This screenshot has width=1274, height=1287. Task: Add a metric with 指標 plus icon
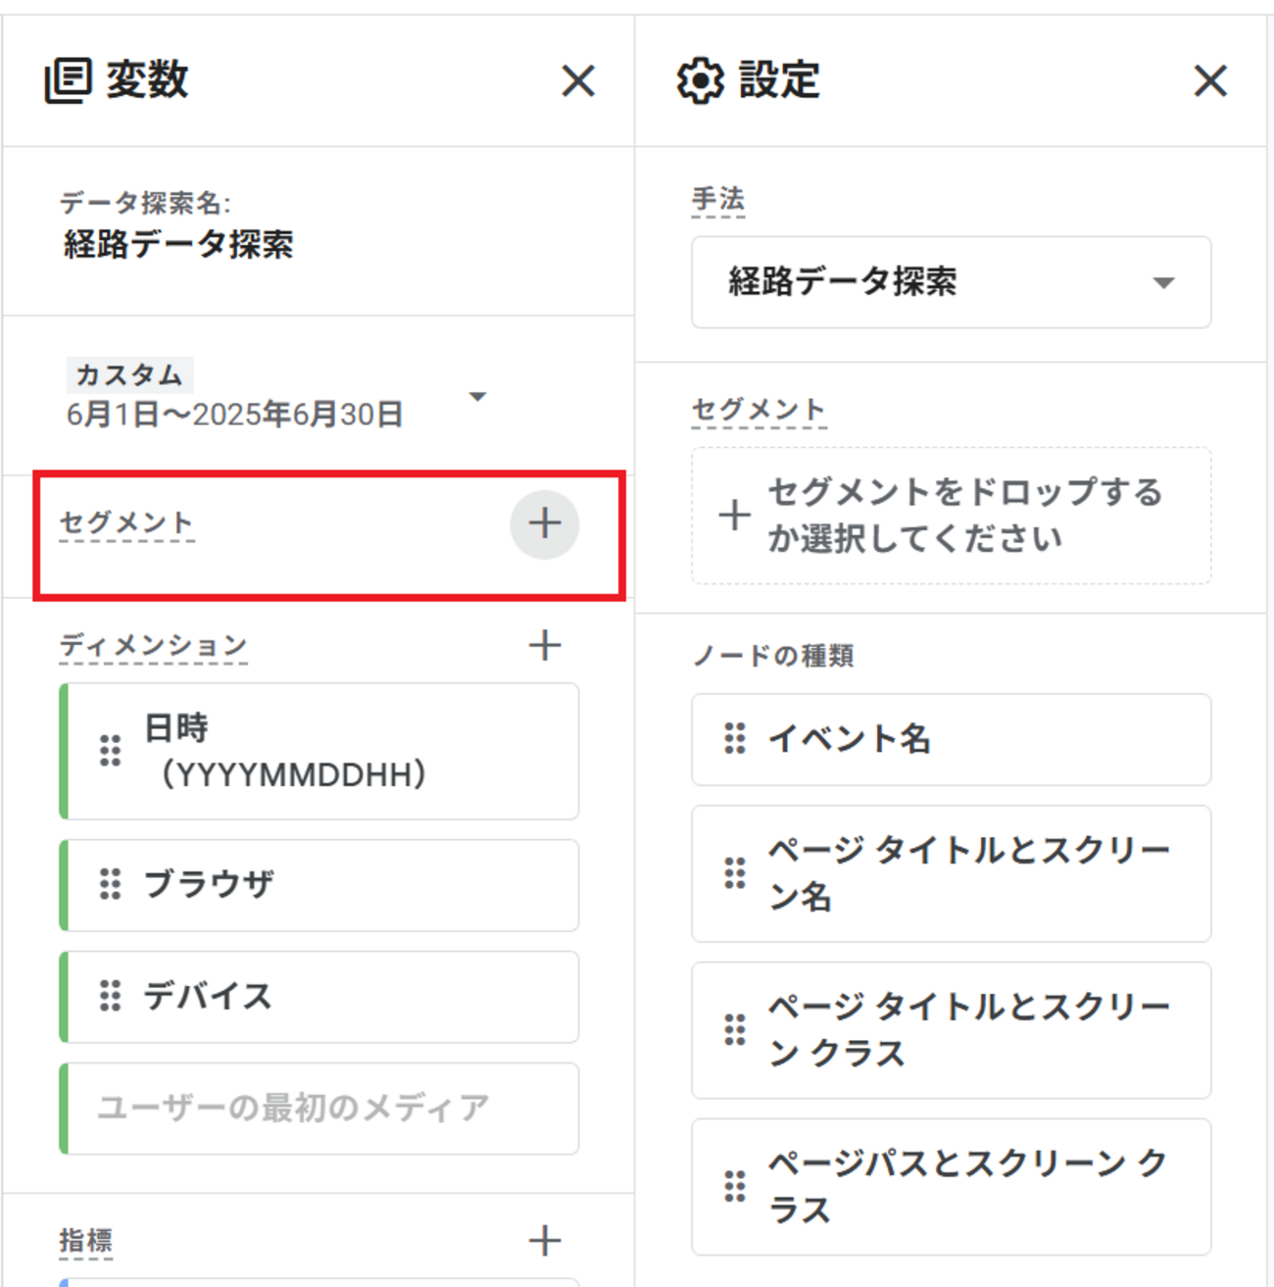point(545,1240)
